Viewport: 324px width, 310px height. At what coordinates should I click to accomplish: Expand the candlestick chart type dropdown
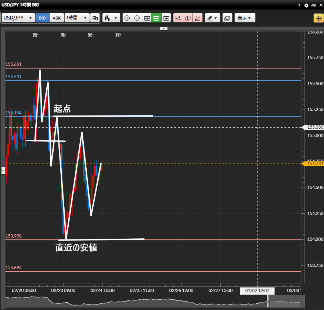(111, 18)
